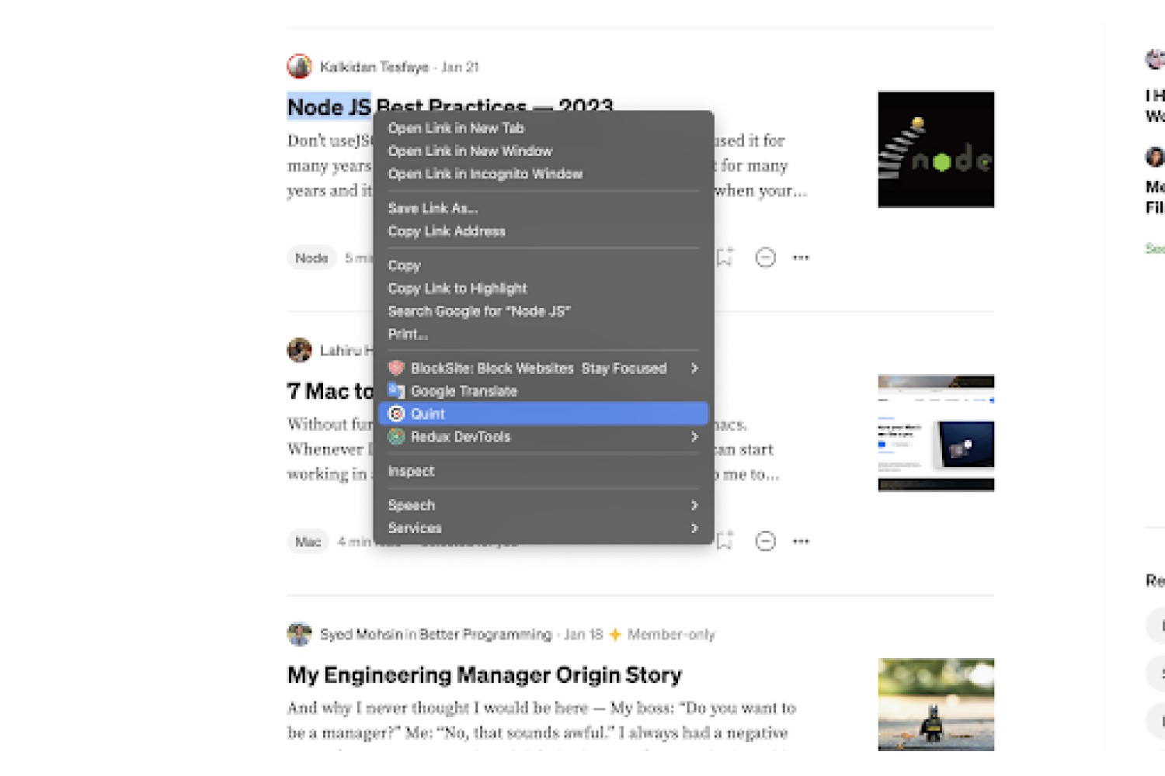The height and width of the screenshot is (776, 1165).
Task: Click the "Jan 18" post date
Action: (583, 634)
